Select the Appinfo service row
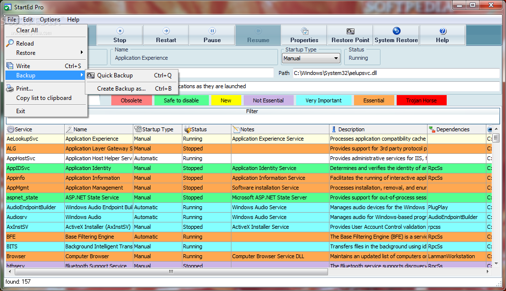The height and width of the screenshot is (291, 506). click(249, 178)
